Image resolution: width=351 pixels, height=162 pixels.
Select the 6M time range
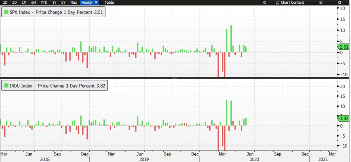tap(34, 3)
